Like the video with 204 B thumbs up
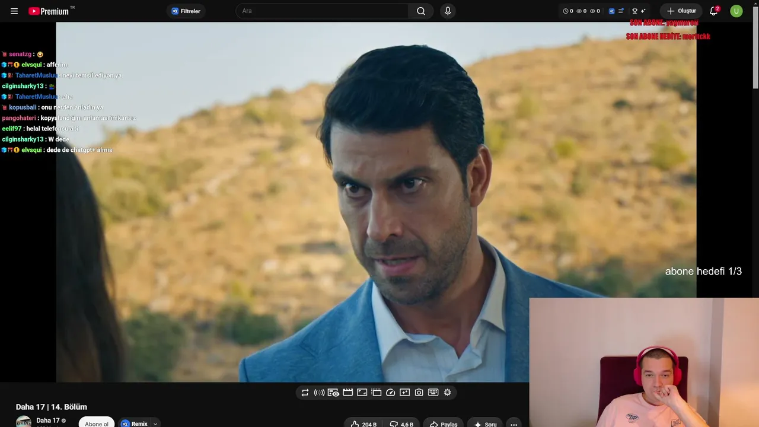Viewport: 759px width, 427px height. tap(363, 424)
